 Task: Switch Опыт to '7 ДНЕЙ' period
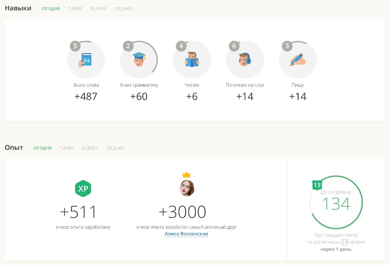(66, 148)
